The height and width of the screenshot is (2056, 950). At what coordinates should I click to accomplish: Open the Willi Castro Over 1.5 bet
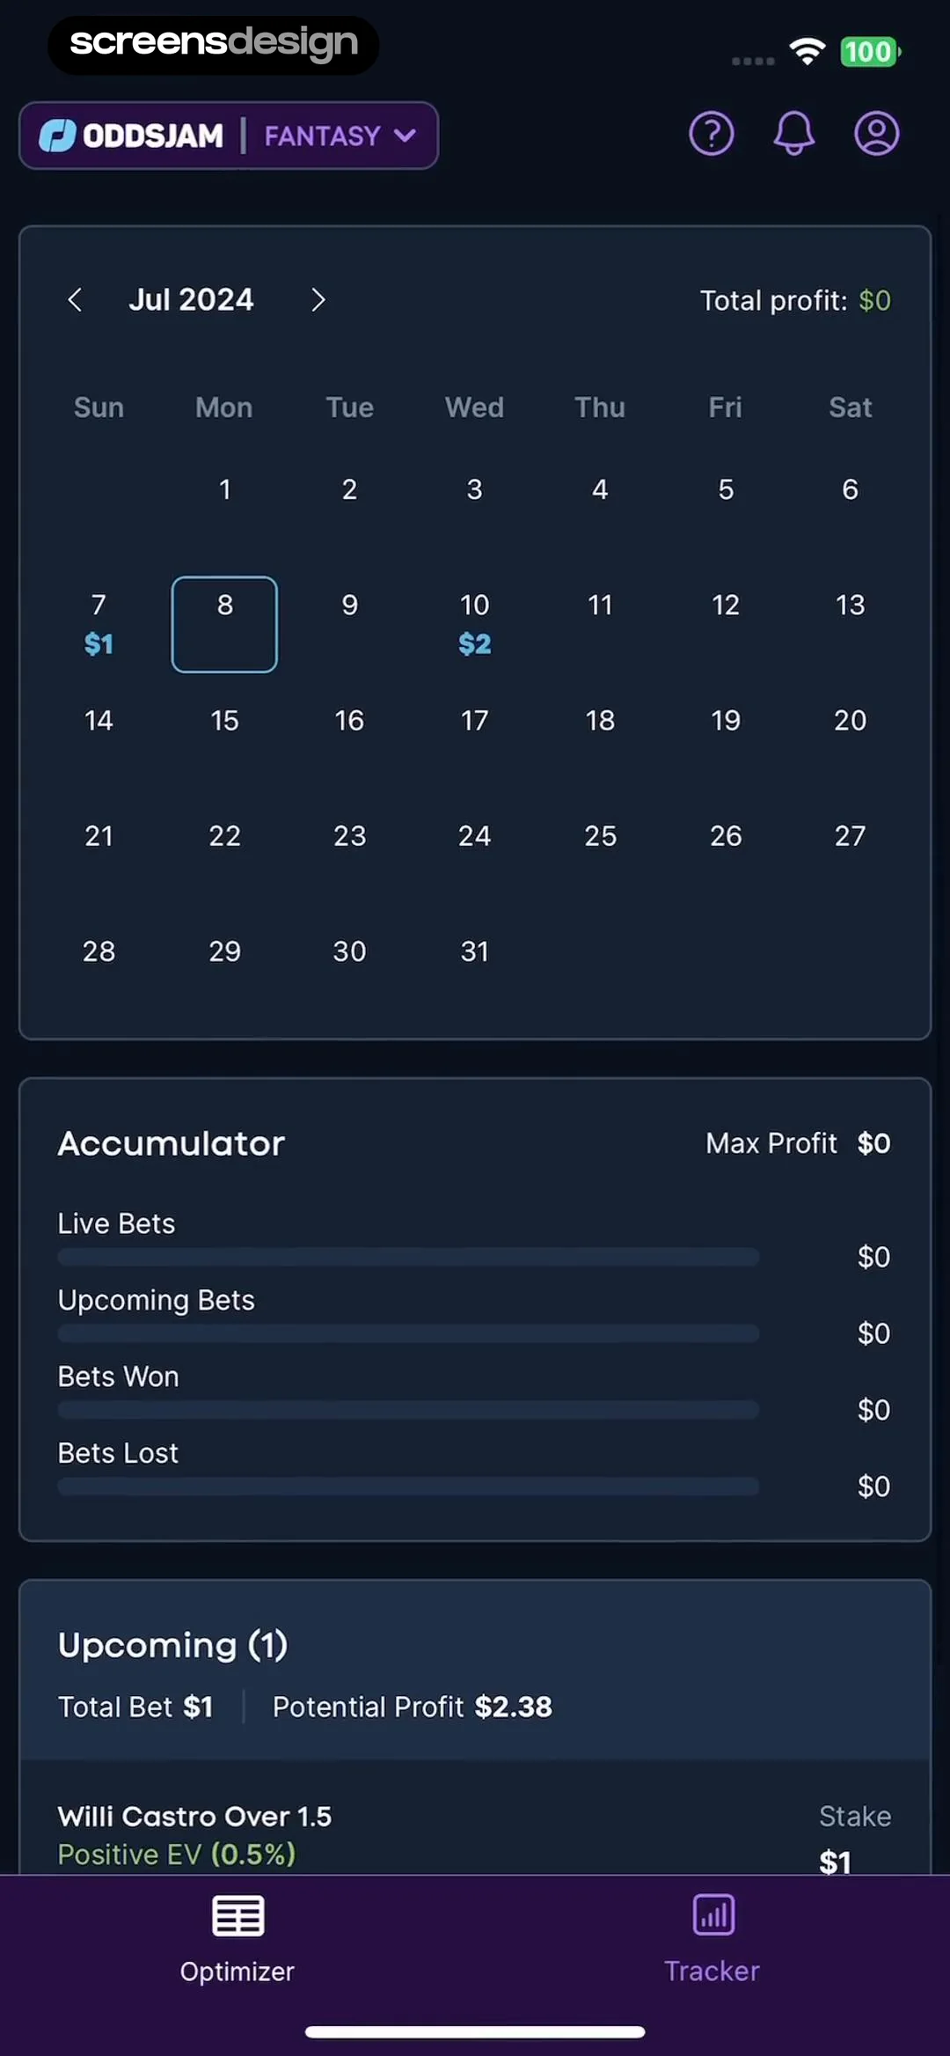click(x=195, y=1817)
